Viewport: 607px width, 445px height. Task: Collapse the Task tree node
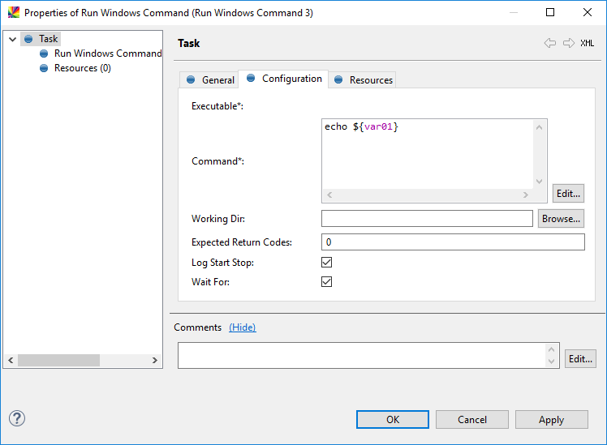coord(12,39)
